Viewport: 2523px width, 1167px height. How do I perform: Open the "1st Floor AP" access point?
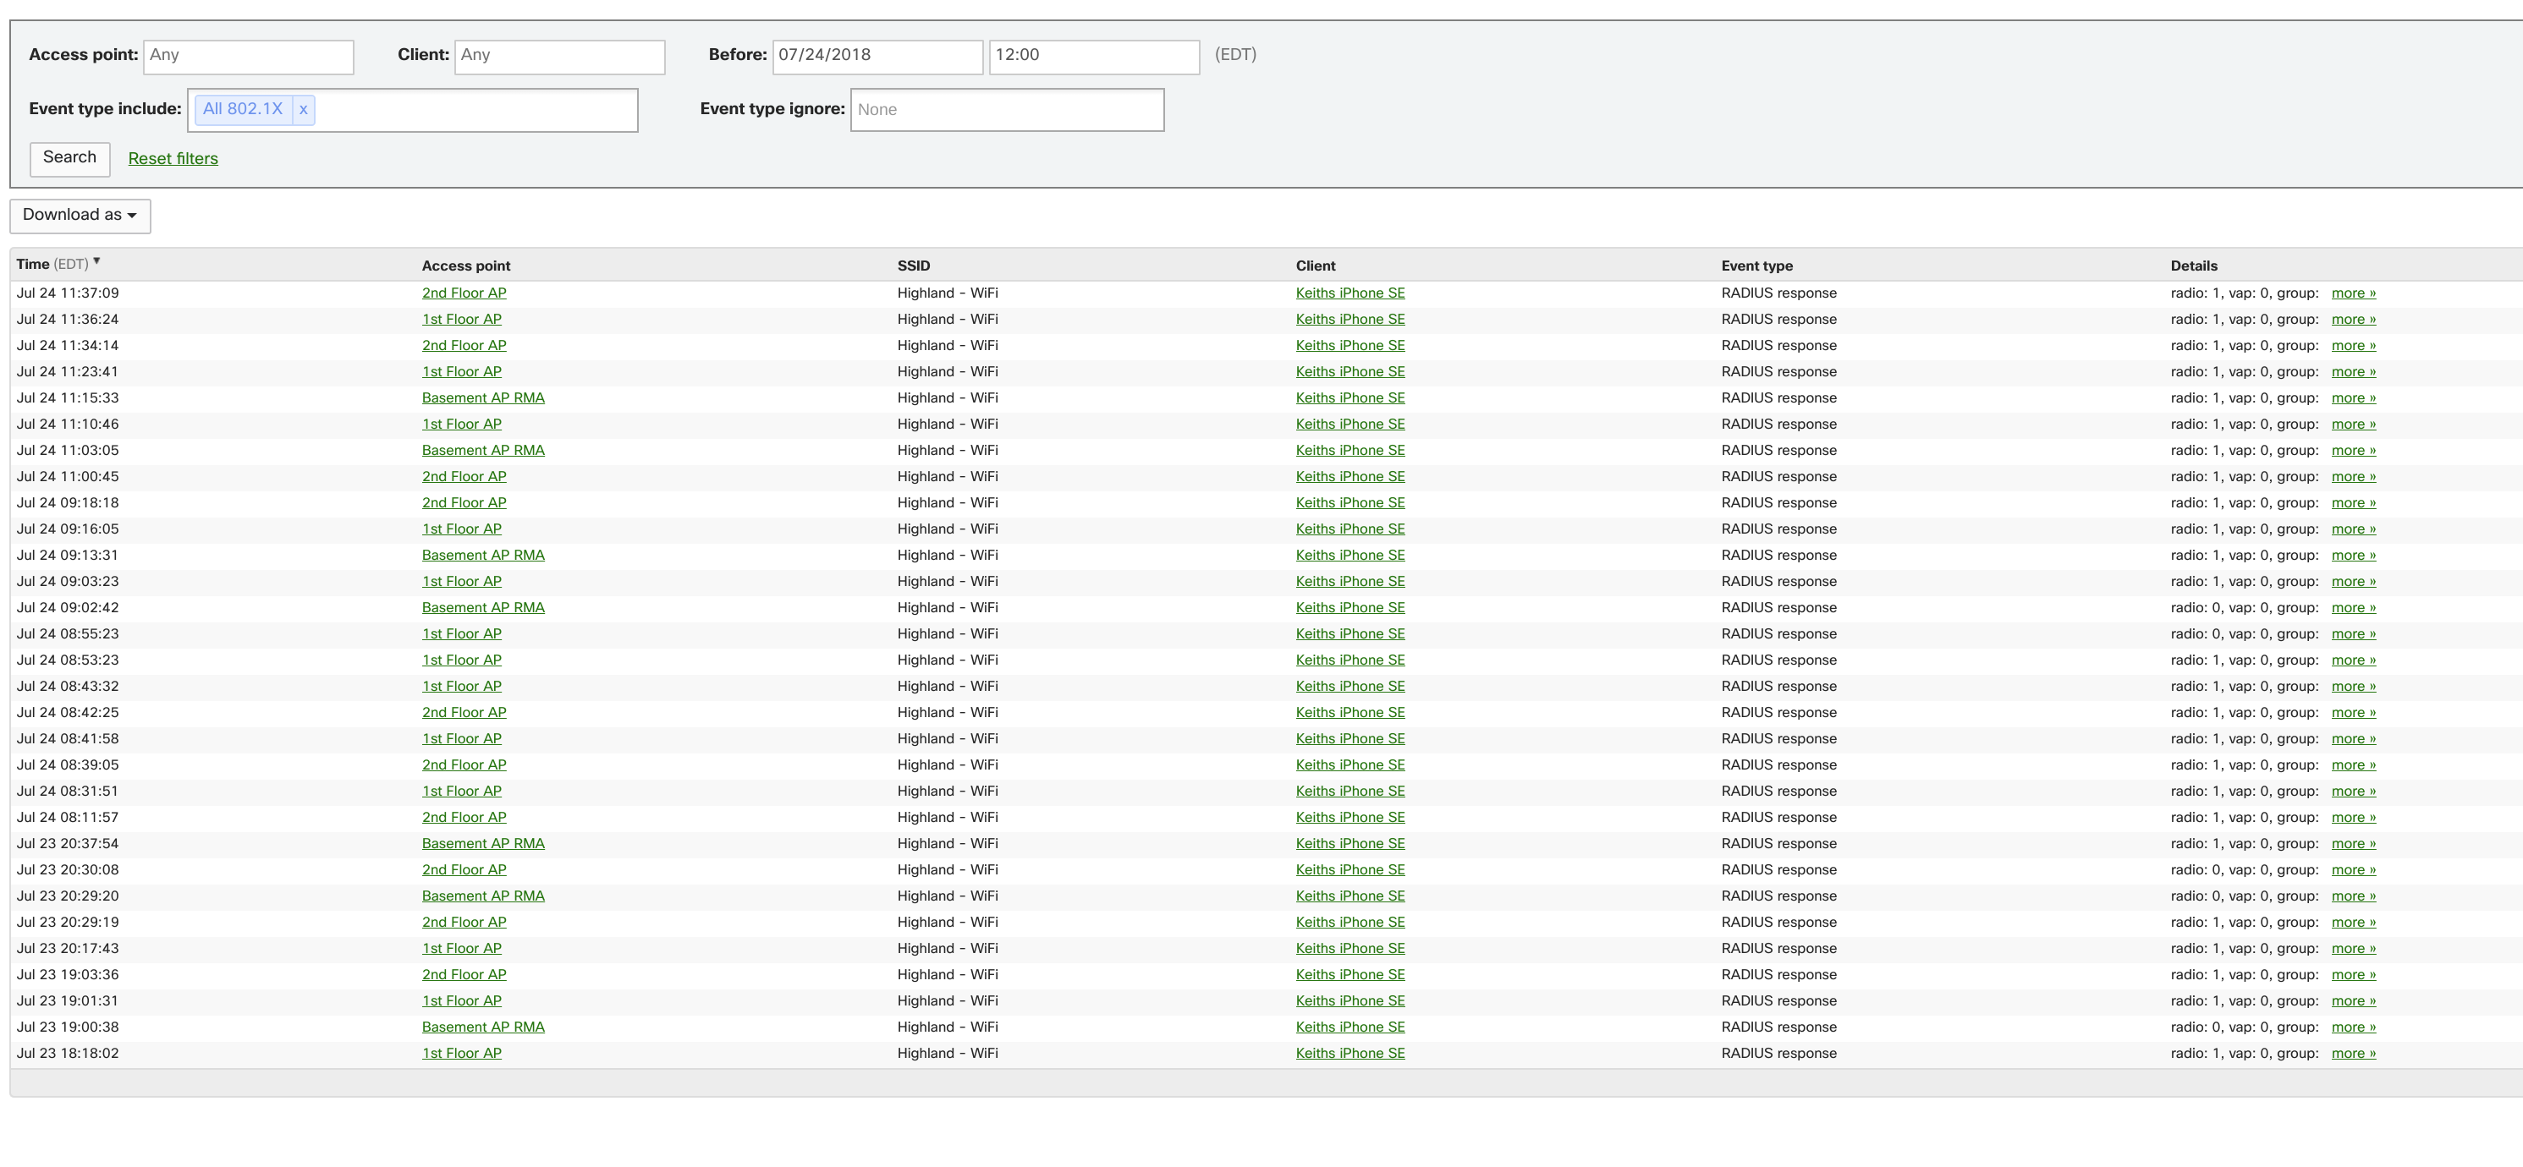pos(461,318)
